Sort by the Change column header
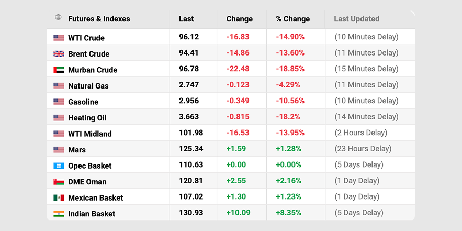 pyautogui.click(x=239, y=19)
